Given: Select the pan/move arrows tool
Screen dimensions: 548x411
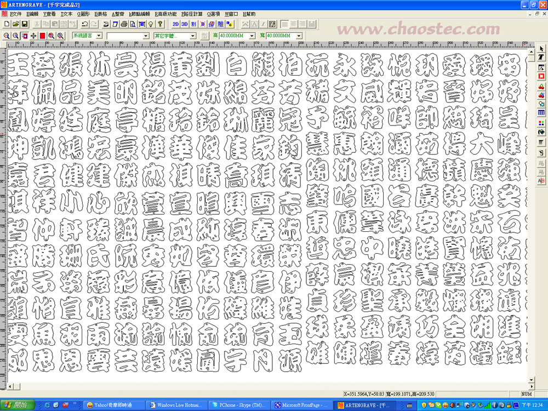Looking at the screenshot, I should pyautogui.click(x=33, y=36).
